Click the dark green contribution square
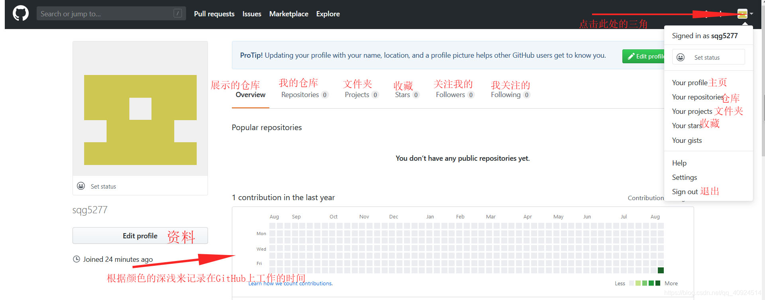The image size is (765, 300). point(661,270)
